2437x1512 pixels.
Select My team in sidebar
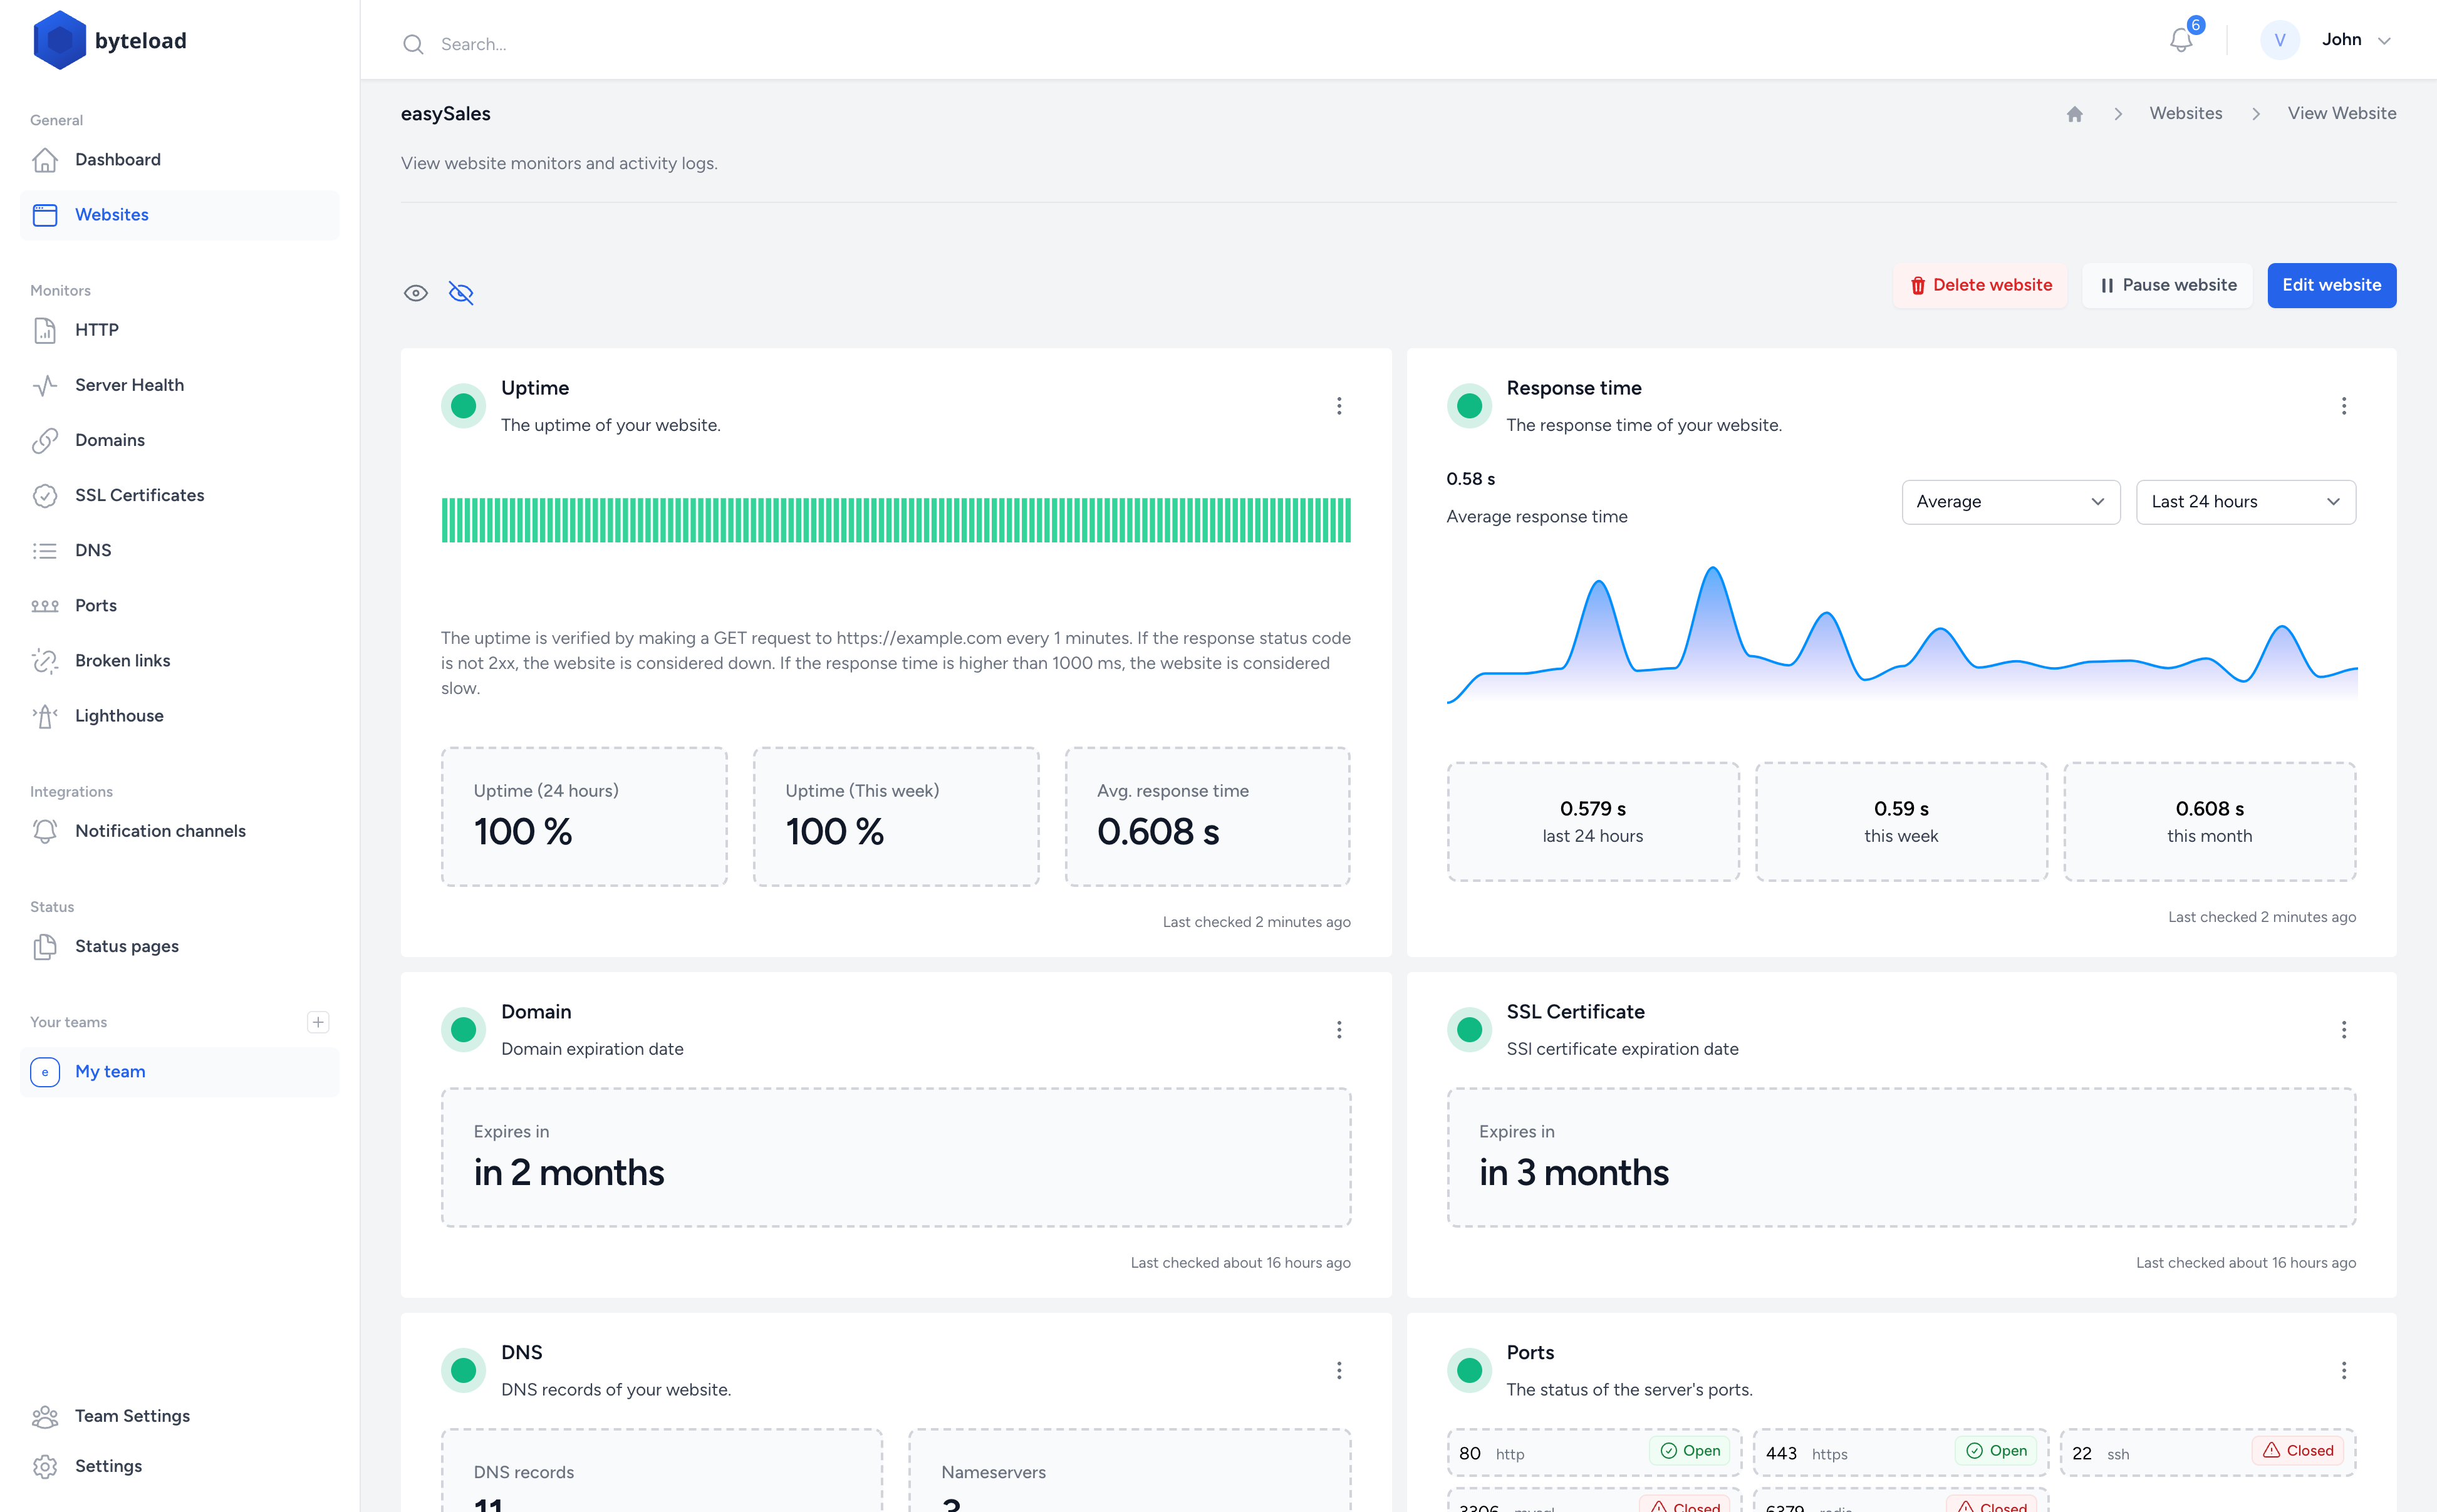[x=180, y=1072]
